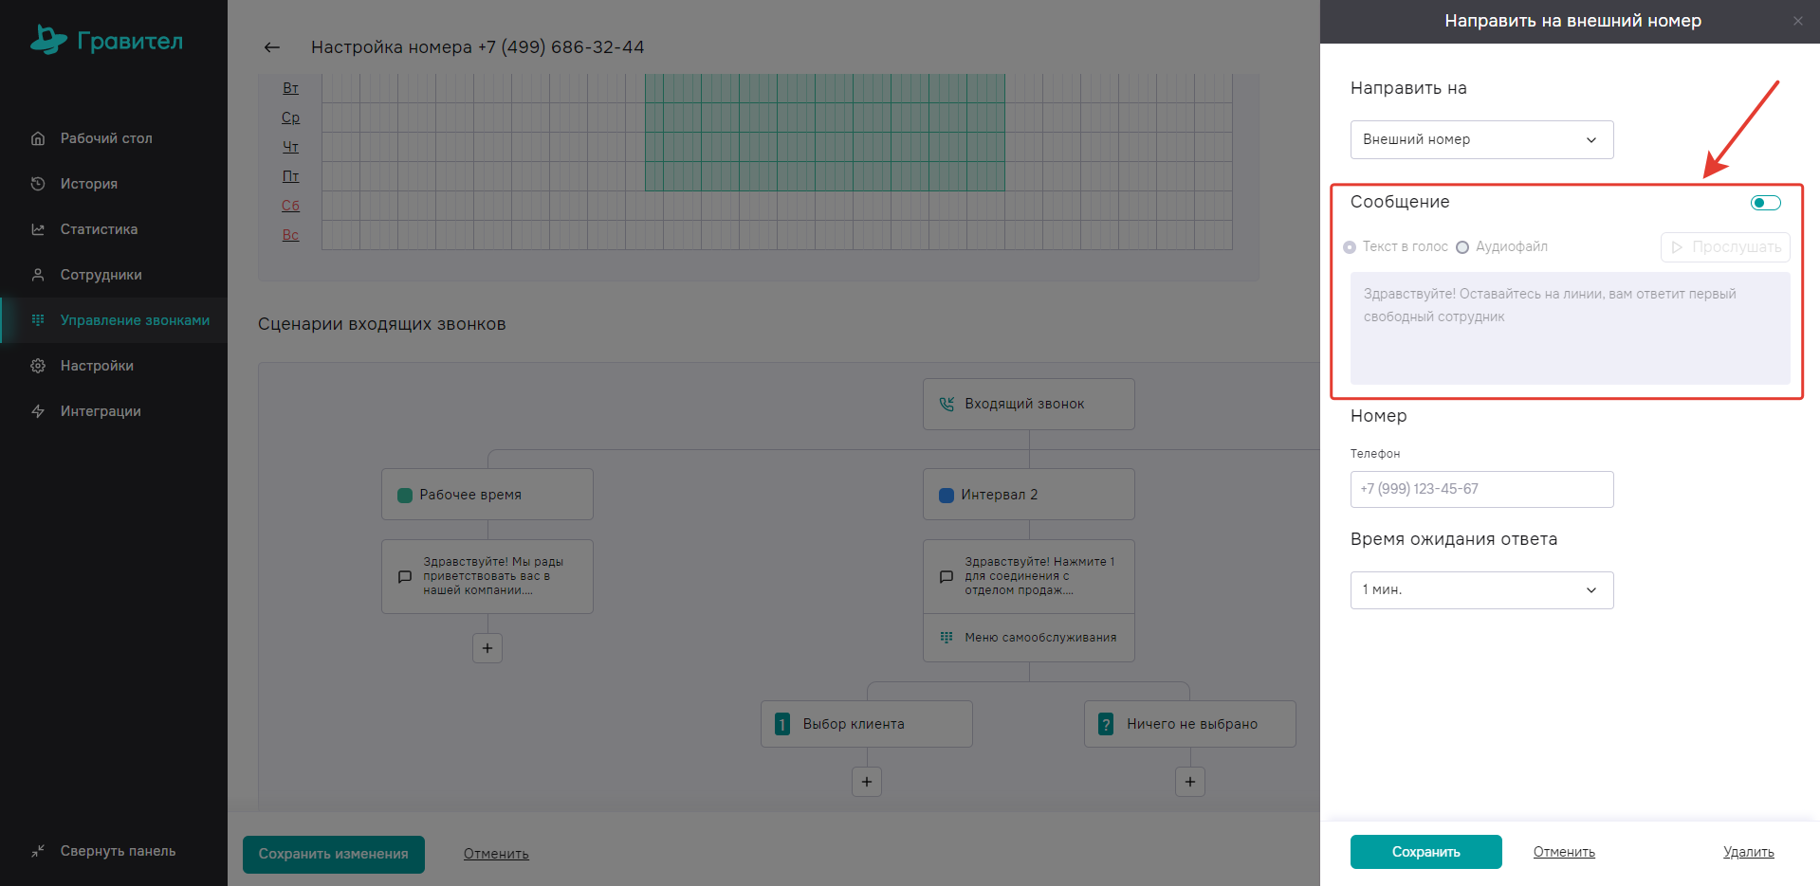Click the teal Сохранить button

1425,852
